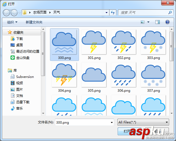Expand arrow between 农场页面 and 天气
The image size is (176, 141).
tap(50, 12)
